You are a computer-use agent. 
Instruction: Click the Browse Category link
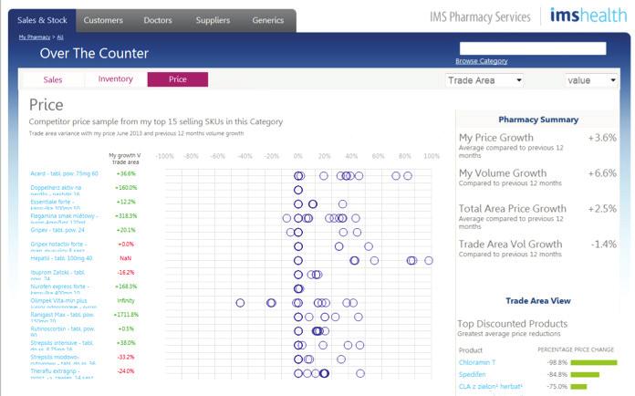pos(482,61)
